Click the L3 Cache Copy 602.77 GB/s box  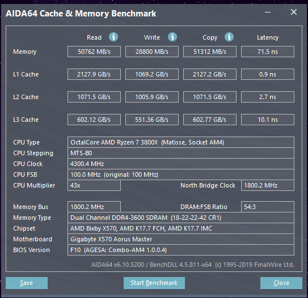pos(210,120)
